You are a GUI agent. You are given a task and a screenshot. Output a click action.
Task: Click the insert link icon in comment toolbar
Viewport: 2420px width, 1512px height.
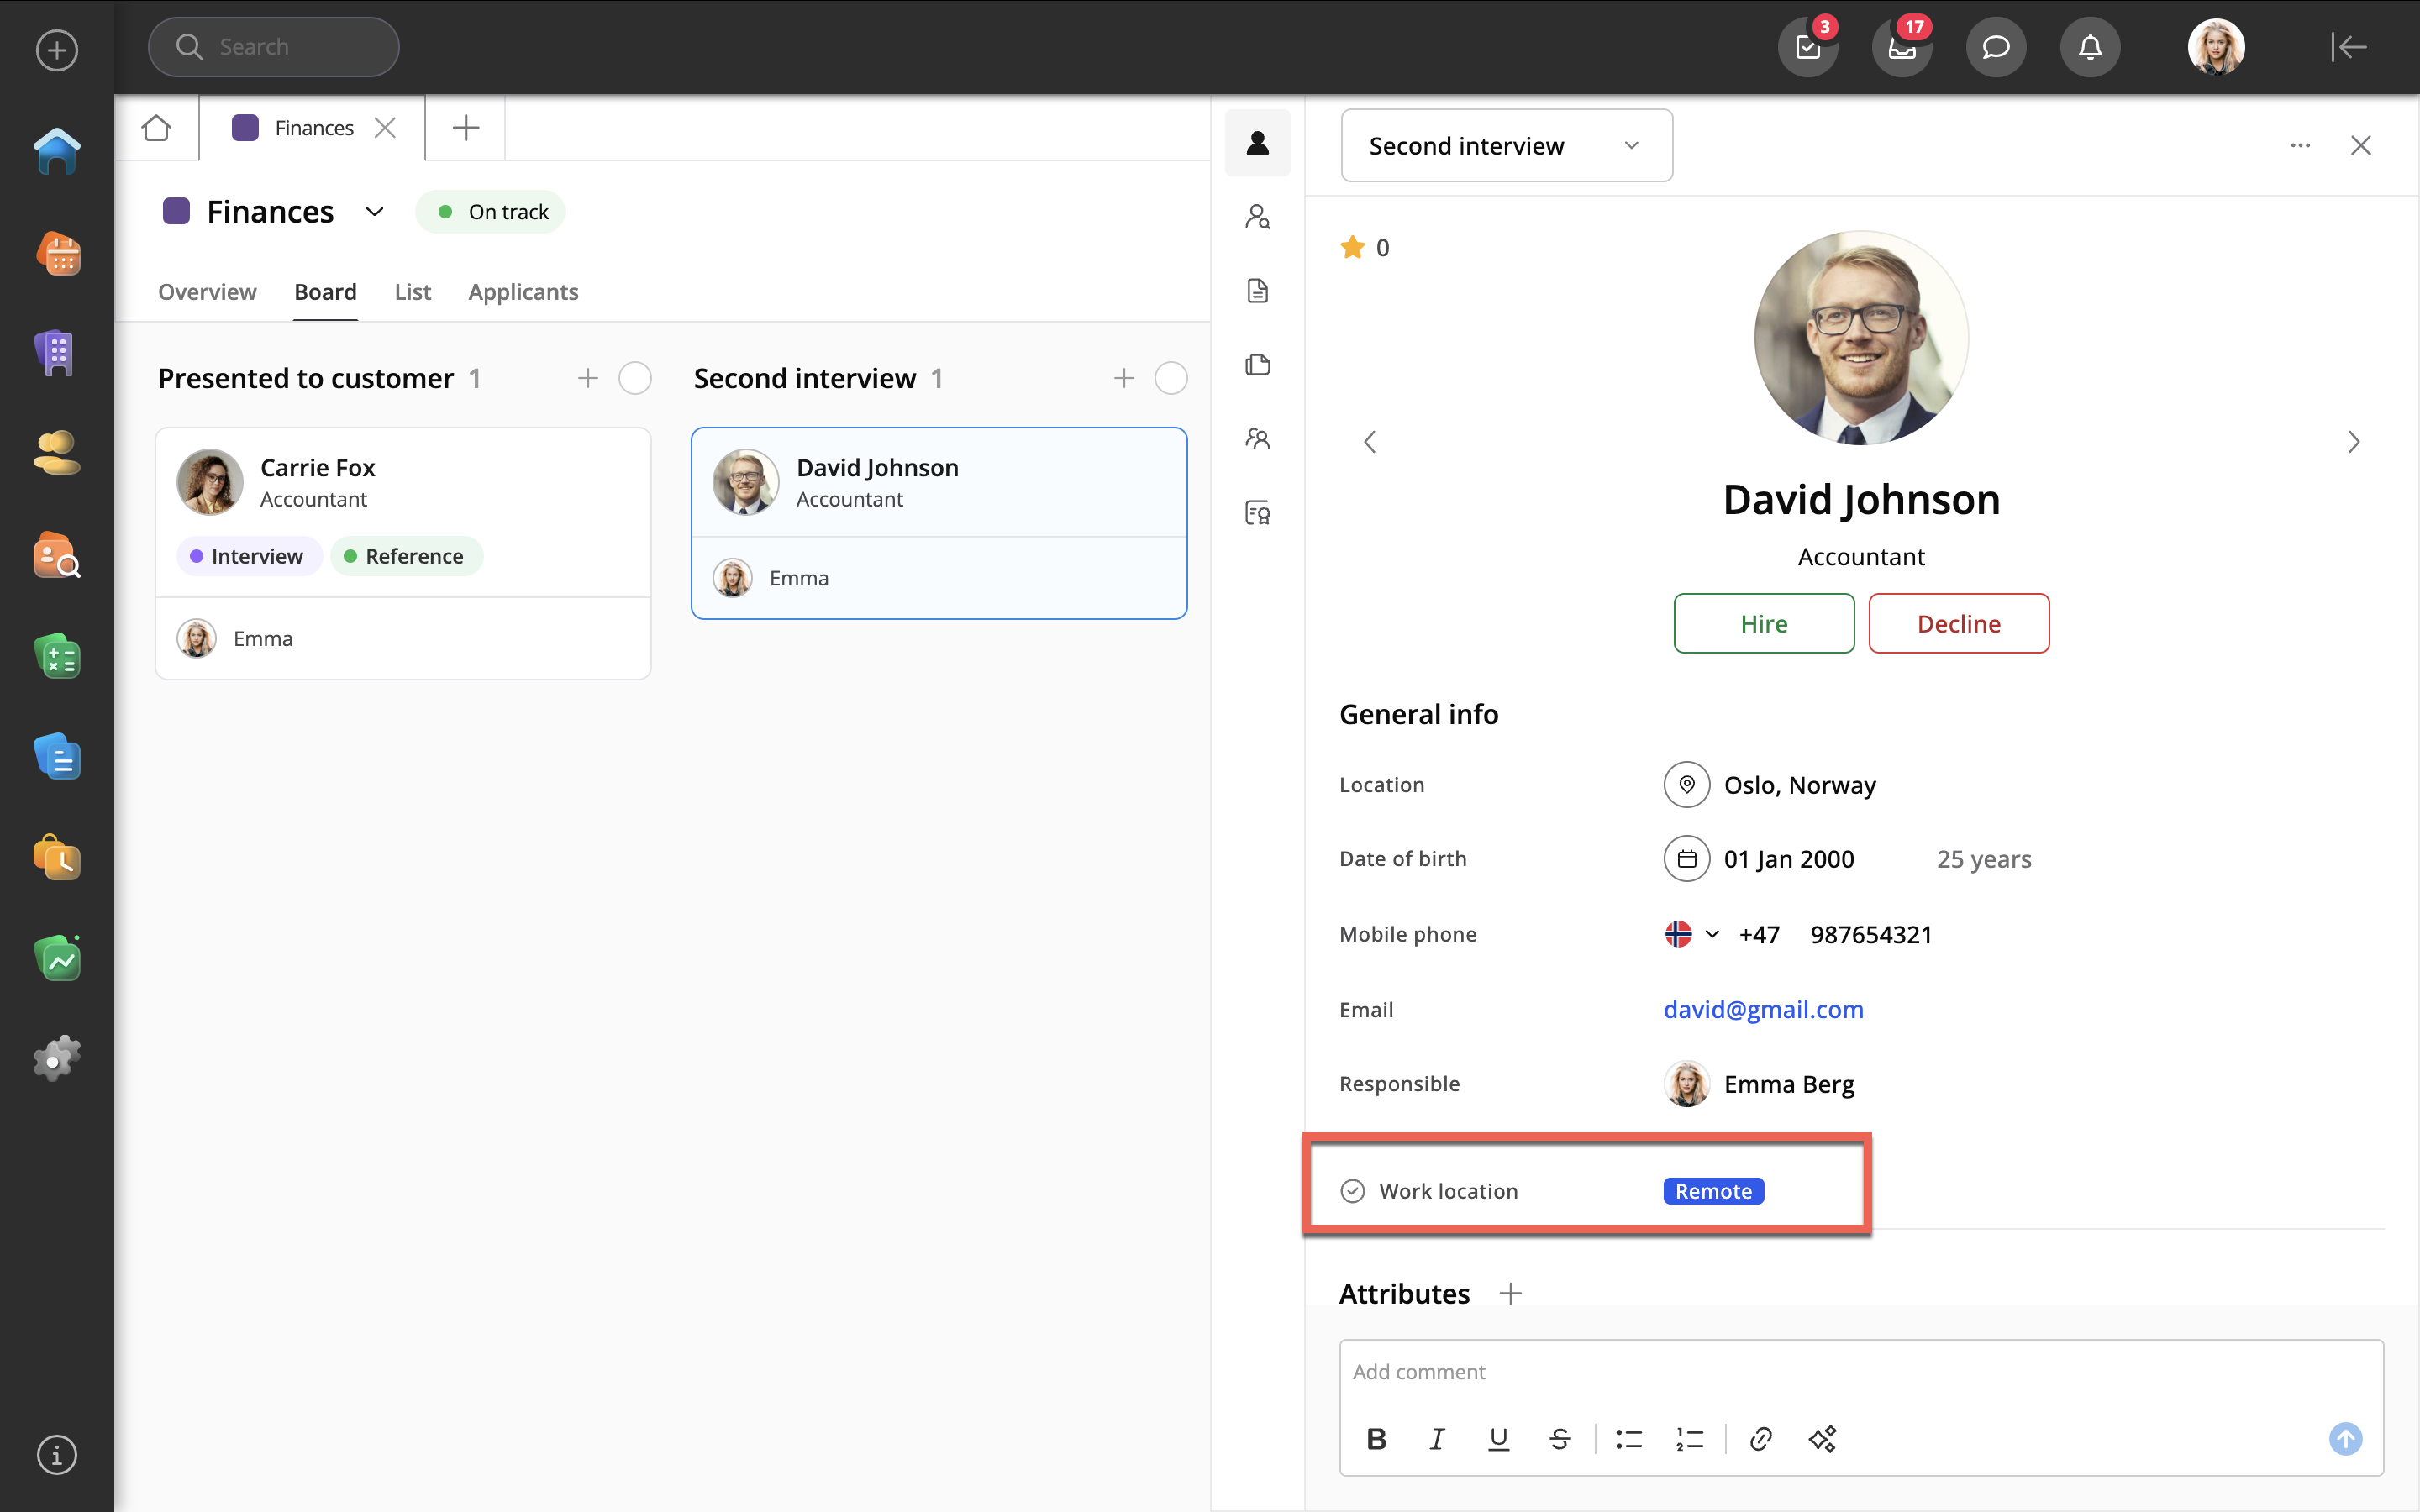pyautogui.click(x=1761, y=1439)
